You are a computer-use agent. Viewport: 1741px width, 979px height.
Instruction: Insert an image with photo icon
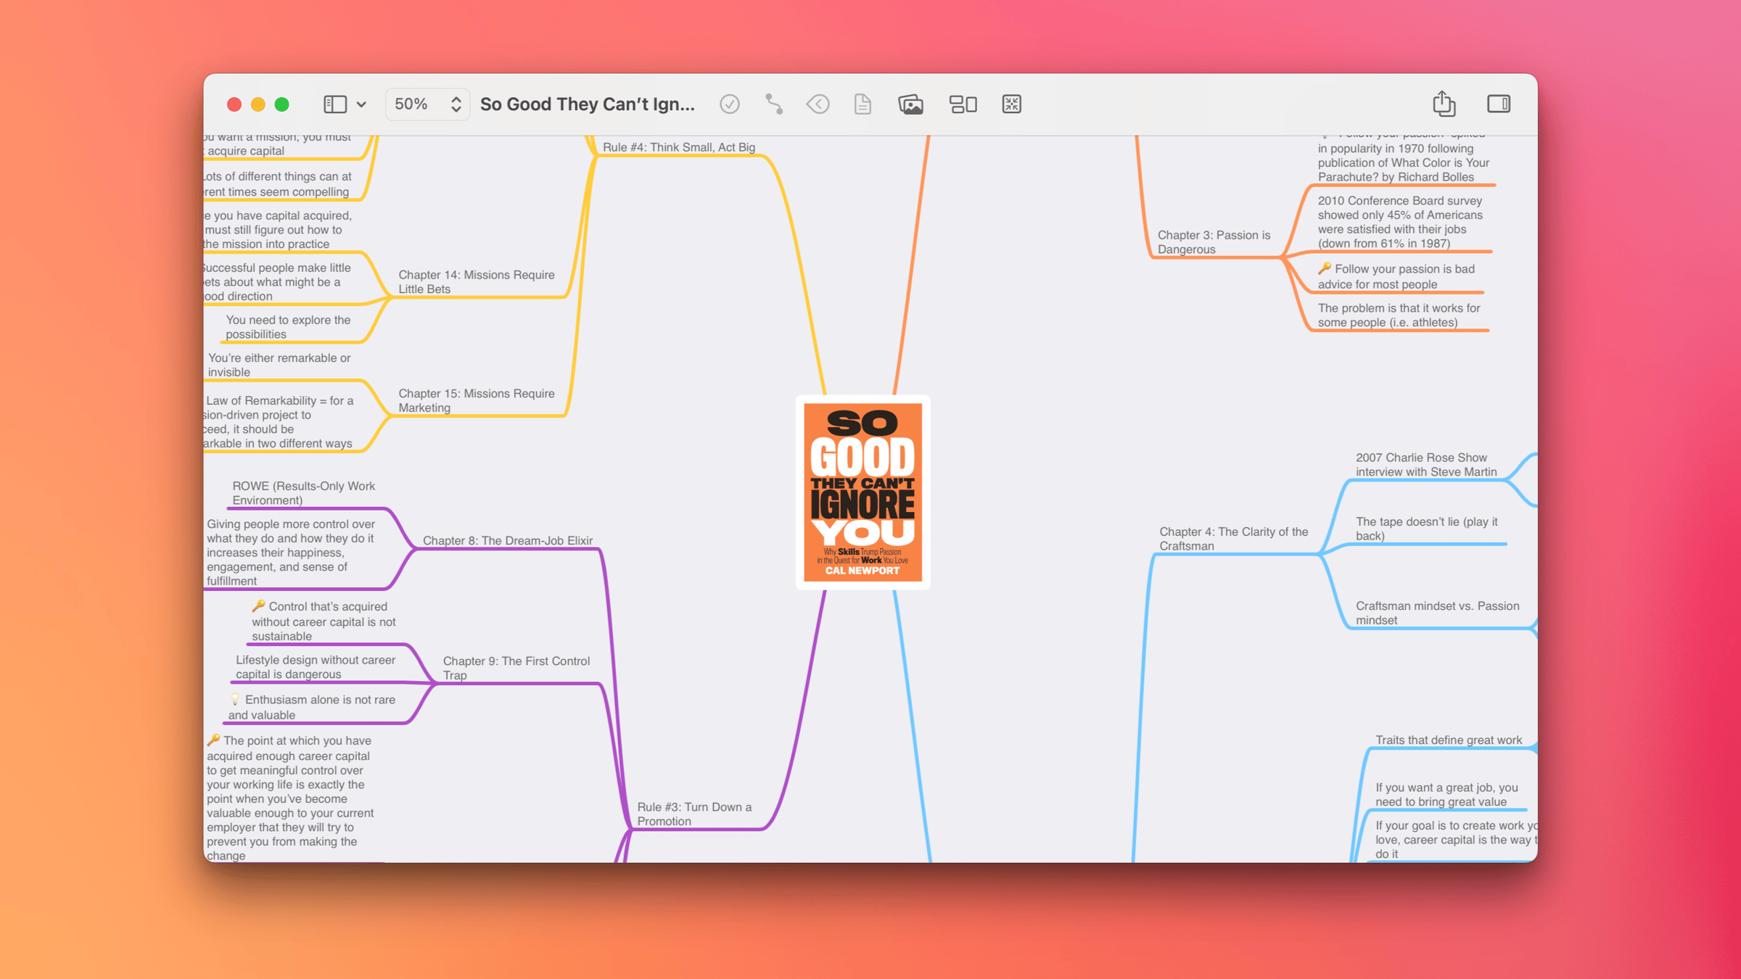(x=910, y=104)
